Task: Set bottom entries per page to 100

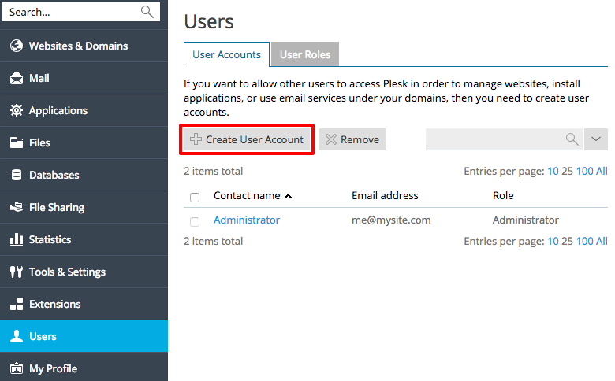Action: point(585,241)
